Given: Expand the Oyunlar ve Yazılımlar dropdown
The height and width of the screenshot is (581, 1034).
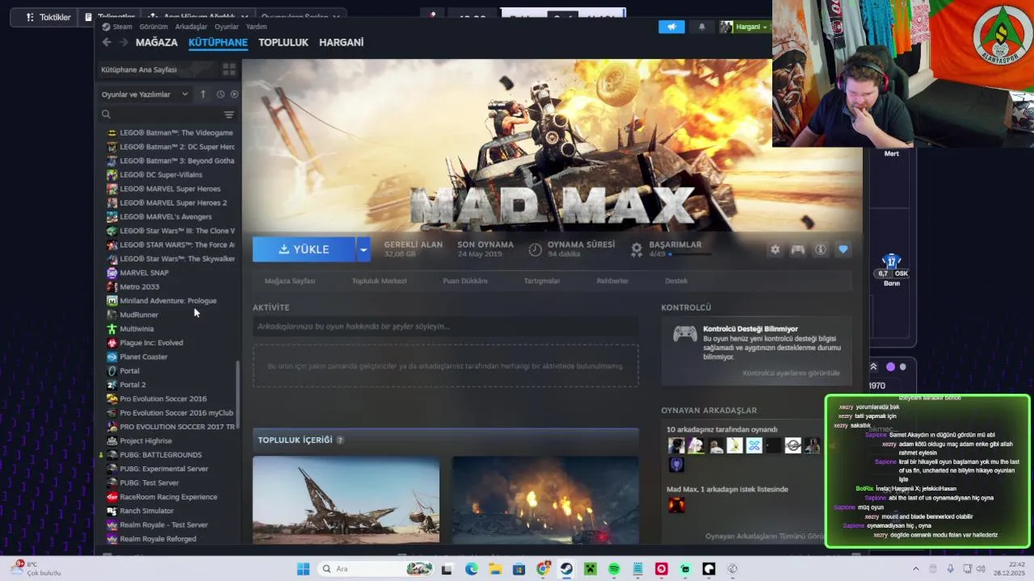Looking at the screenshot, I should coord(145,94).
